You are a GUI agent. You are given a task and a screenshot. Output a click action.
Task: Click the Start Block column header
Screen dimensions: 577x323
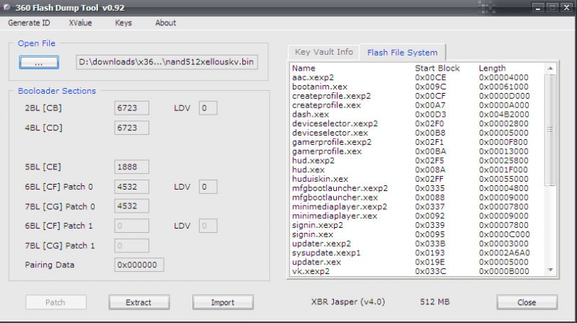click(437, 68)
